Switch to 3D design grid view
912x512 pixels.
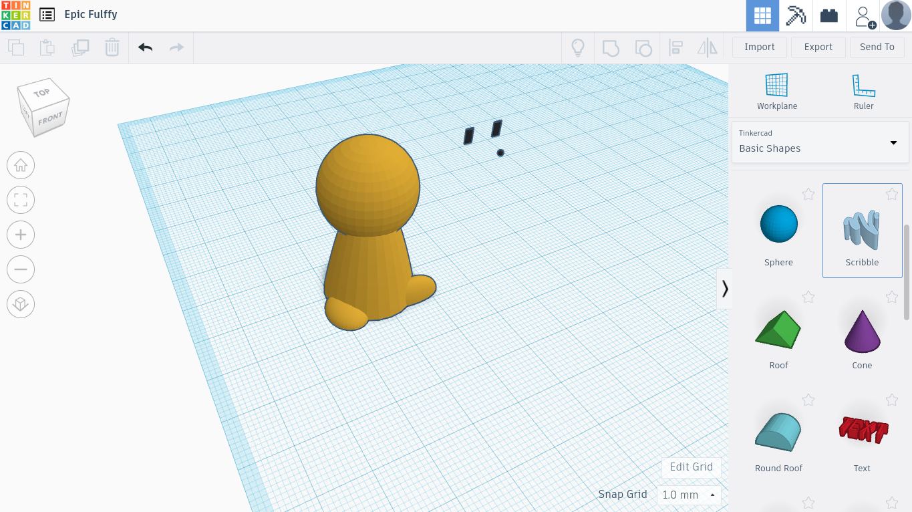[x=762, y=15]
